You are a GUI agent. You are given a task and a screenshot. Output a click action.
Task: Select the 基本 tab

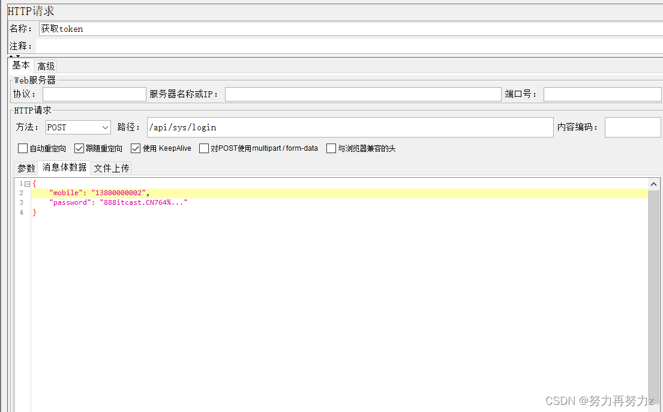[x=20, y=65]
